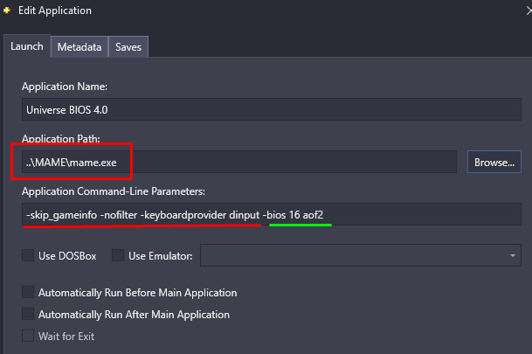Click the Application Name: label
The width and height of the screenshot is (532, 354).
pyautogui.click(x=65, y=87)
